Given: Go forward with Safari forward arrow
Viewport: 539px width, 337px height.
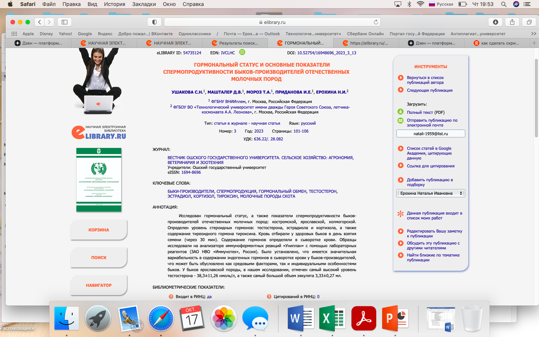Looking at the screenshot, I should pos(49,22).
